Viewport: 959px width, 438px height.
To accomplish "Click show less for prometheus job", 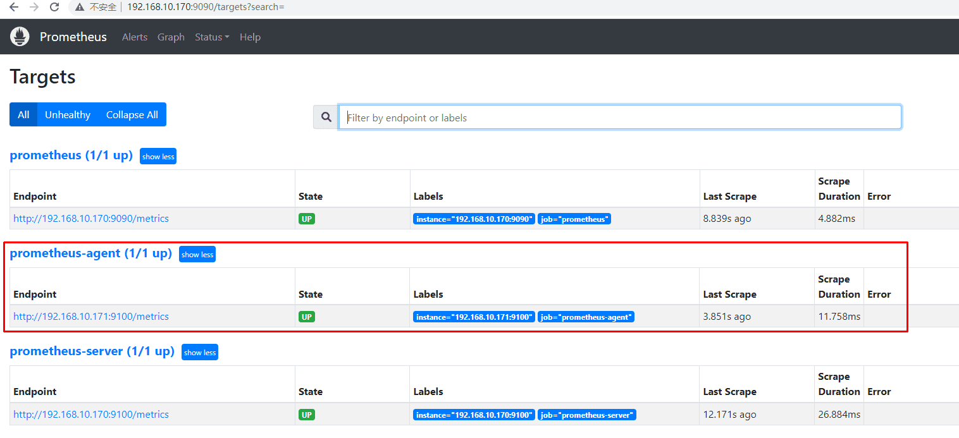I will point(158,156).
